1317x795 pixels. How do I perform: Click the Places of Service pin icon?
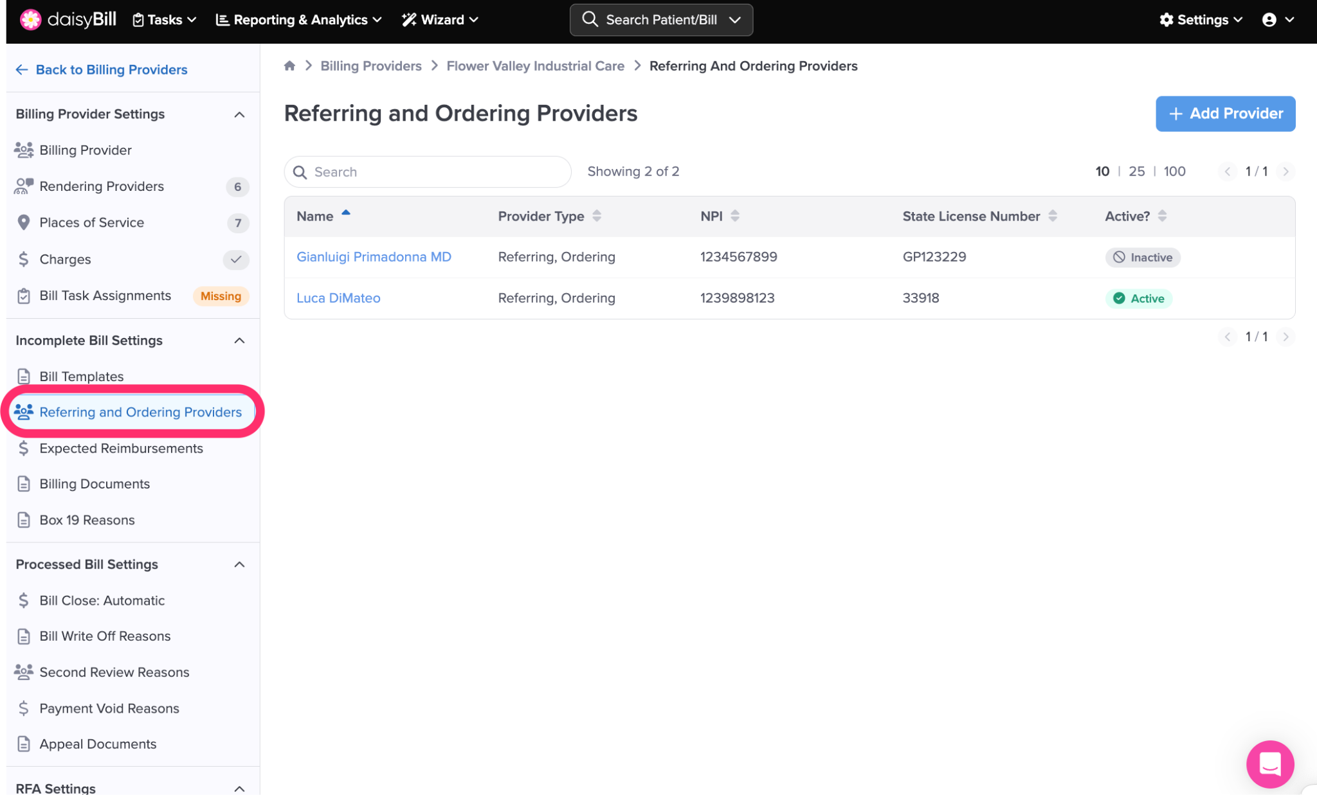(x=24, y=222)
